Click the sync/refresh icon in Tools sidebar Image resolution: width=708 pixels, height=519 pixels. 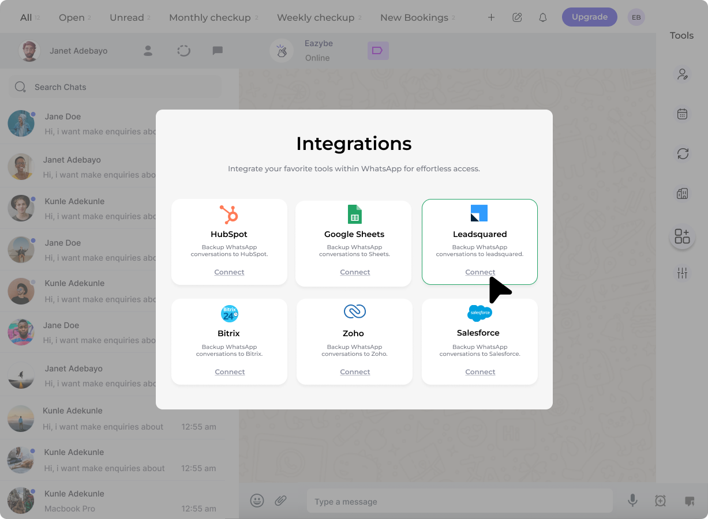[683, 154]
